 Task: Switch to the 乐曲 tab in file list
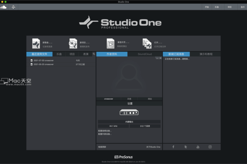(x=59, y=54)
